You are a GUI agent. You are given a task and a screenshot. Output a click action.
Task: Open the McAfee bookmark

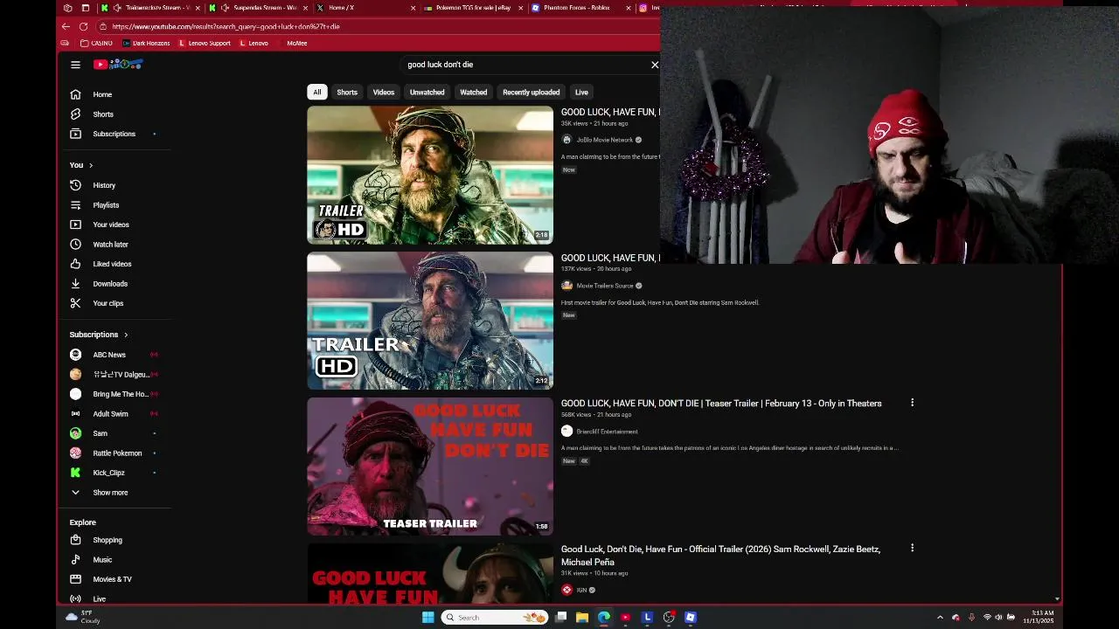[296, 43]
